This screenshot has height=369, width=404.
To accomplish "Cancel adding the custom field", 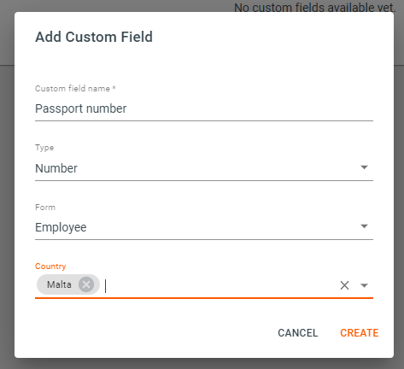I will (x=297, y=333).
